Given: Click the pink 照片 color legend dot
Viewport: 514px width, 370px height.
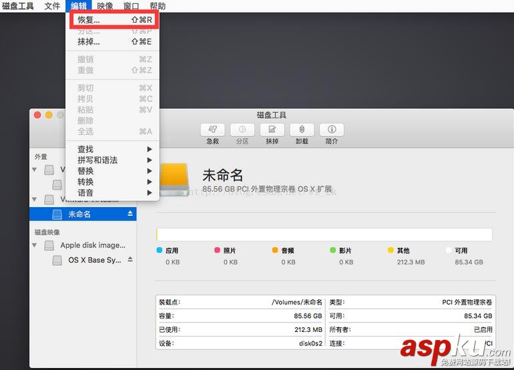Looking at the screenshot, I should 217,250.
